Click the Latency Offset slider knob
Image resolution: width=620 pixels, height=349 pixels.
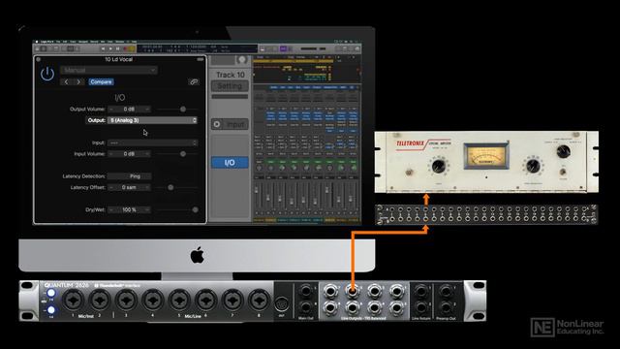coord(170,187)
